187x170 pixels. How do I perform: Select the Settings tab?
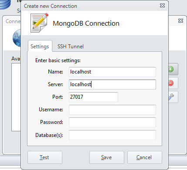coord(40,46)
